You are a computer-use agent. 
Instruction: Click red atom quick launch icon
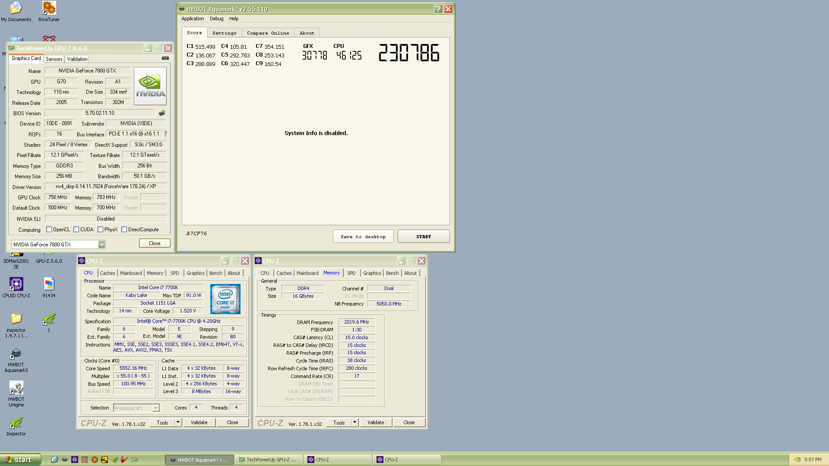click(85, 460)
